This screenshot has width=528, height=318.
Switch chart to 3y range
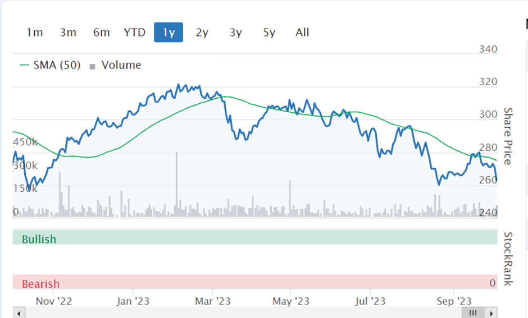tap(235, 33)
